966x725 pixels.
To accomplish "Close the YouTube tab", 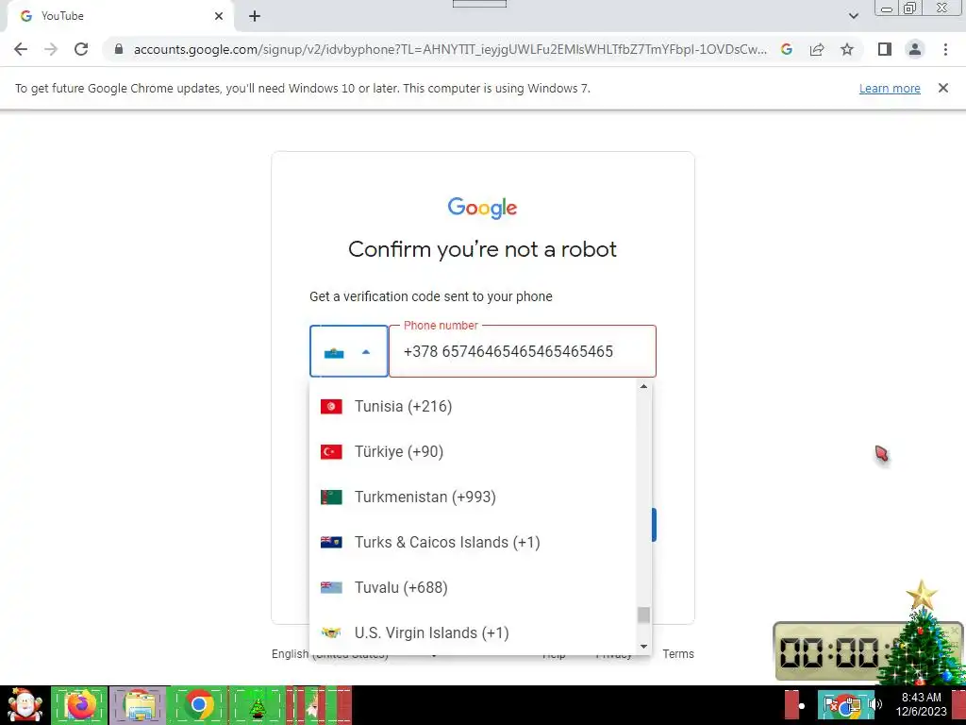I will pyautogui.click(x=219, y=16).
